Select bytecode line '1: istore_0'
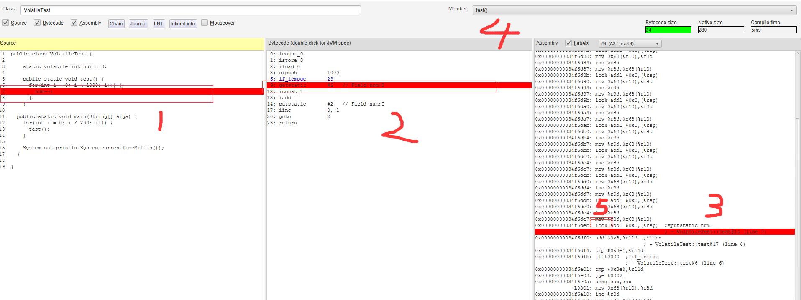 click(x=287, y=60)
